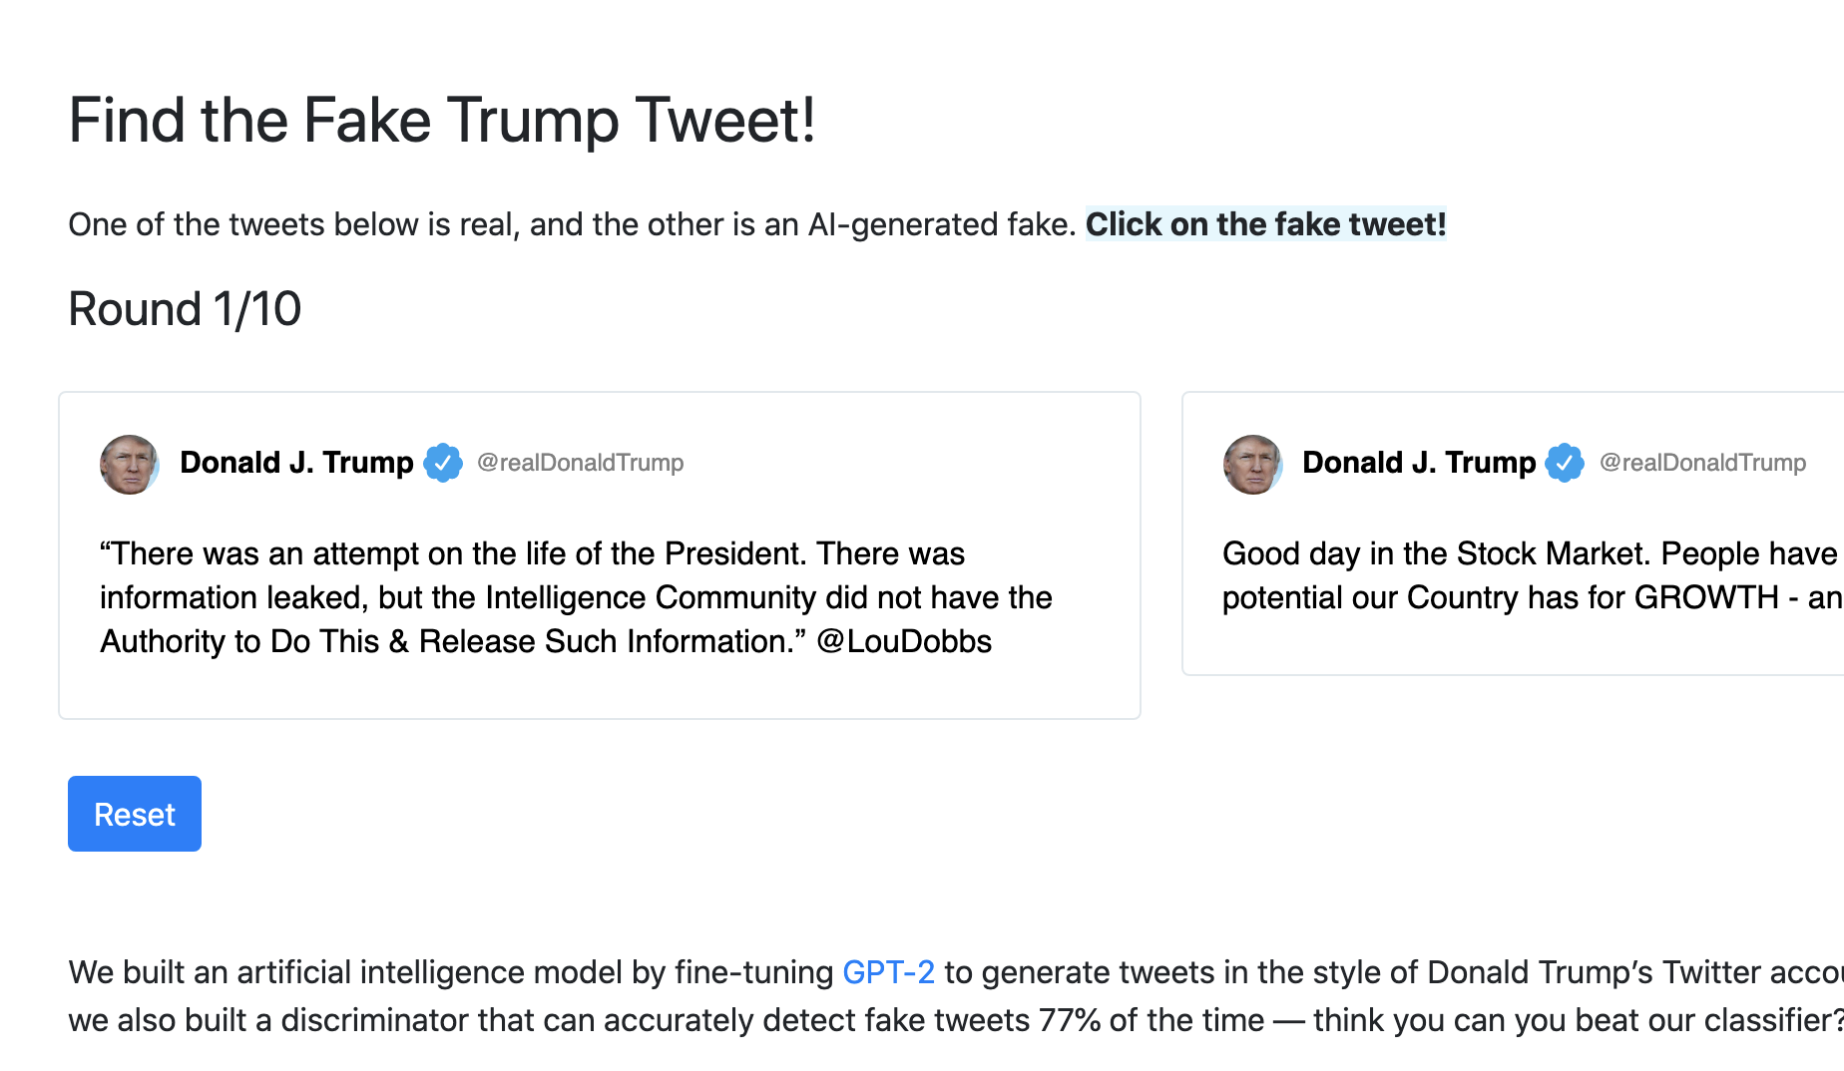Click the right tweet's Donald J. Trump name
Viewport: 1844px width, 1071px height.
[x=1419, y=463]
